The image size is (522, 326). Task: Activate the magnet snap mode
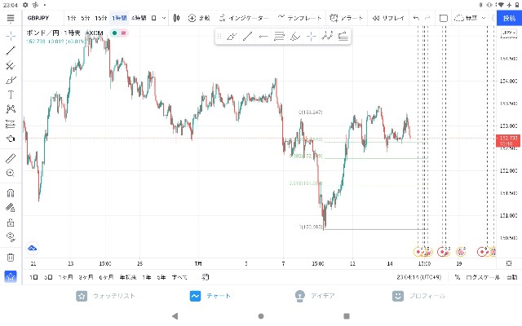click(11, 193)
